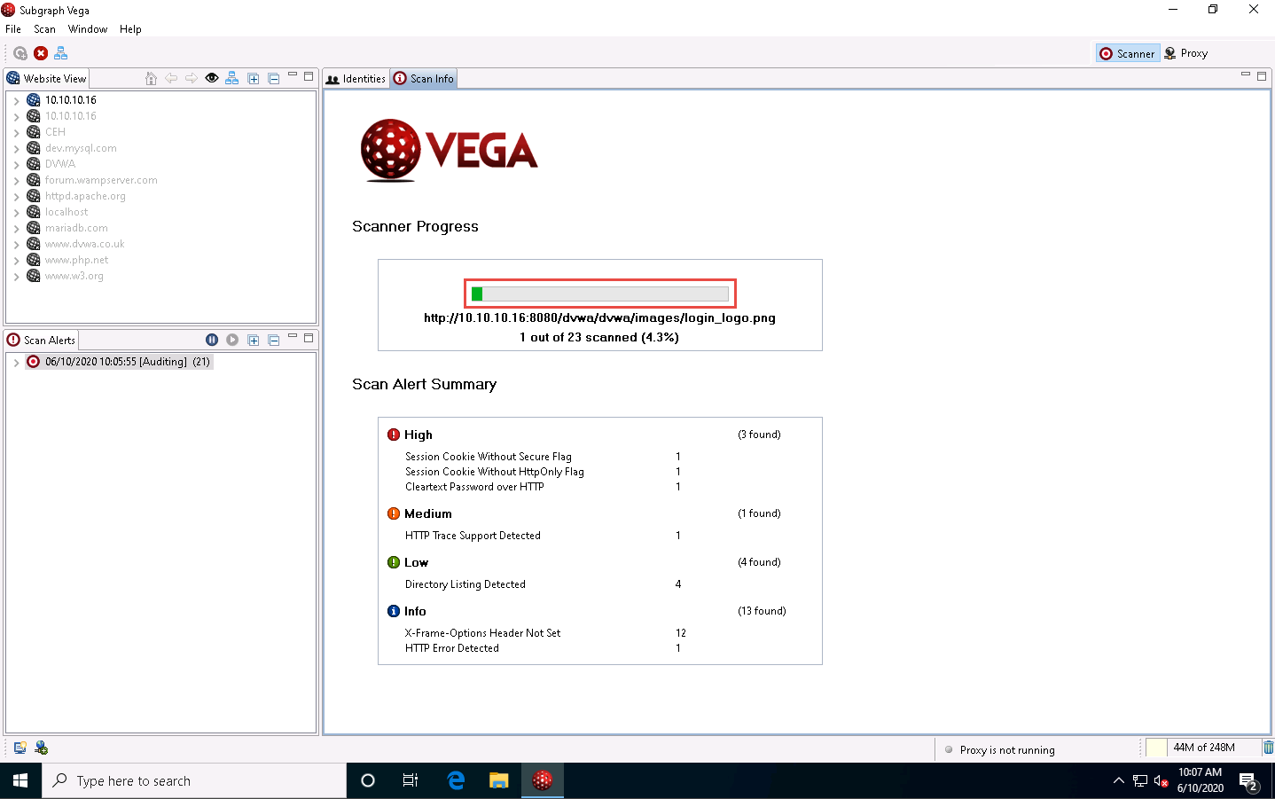Select www.php.net in the website tree
The height and width of the screenshot is (799, 1275).
click(77, 260)
